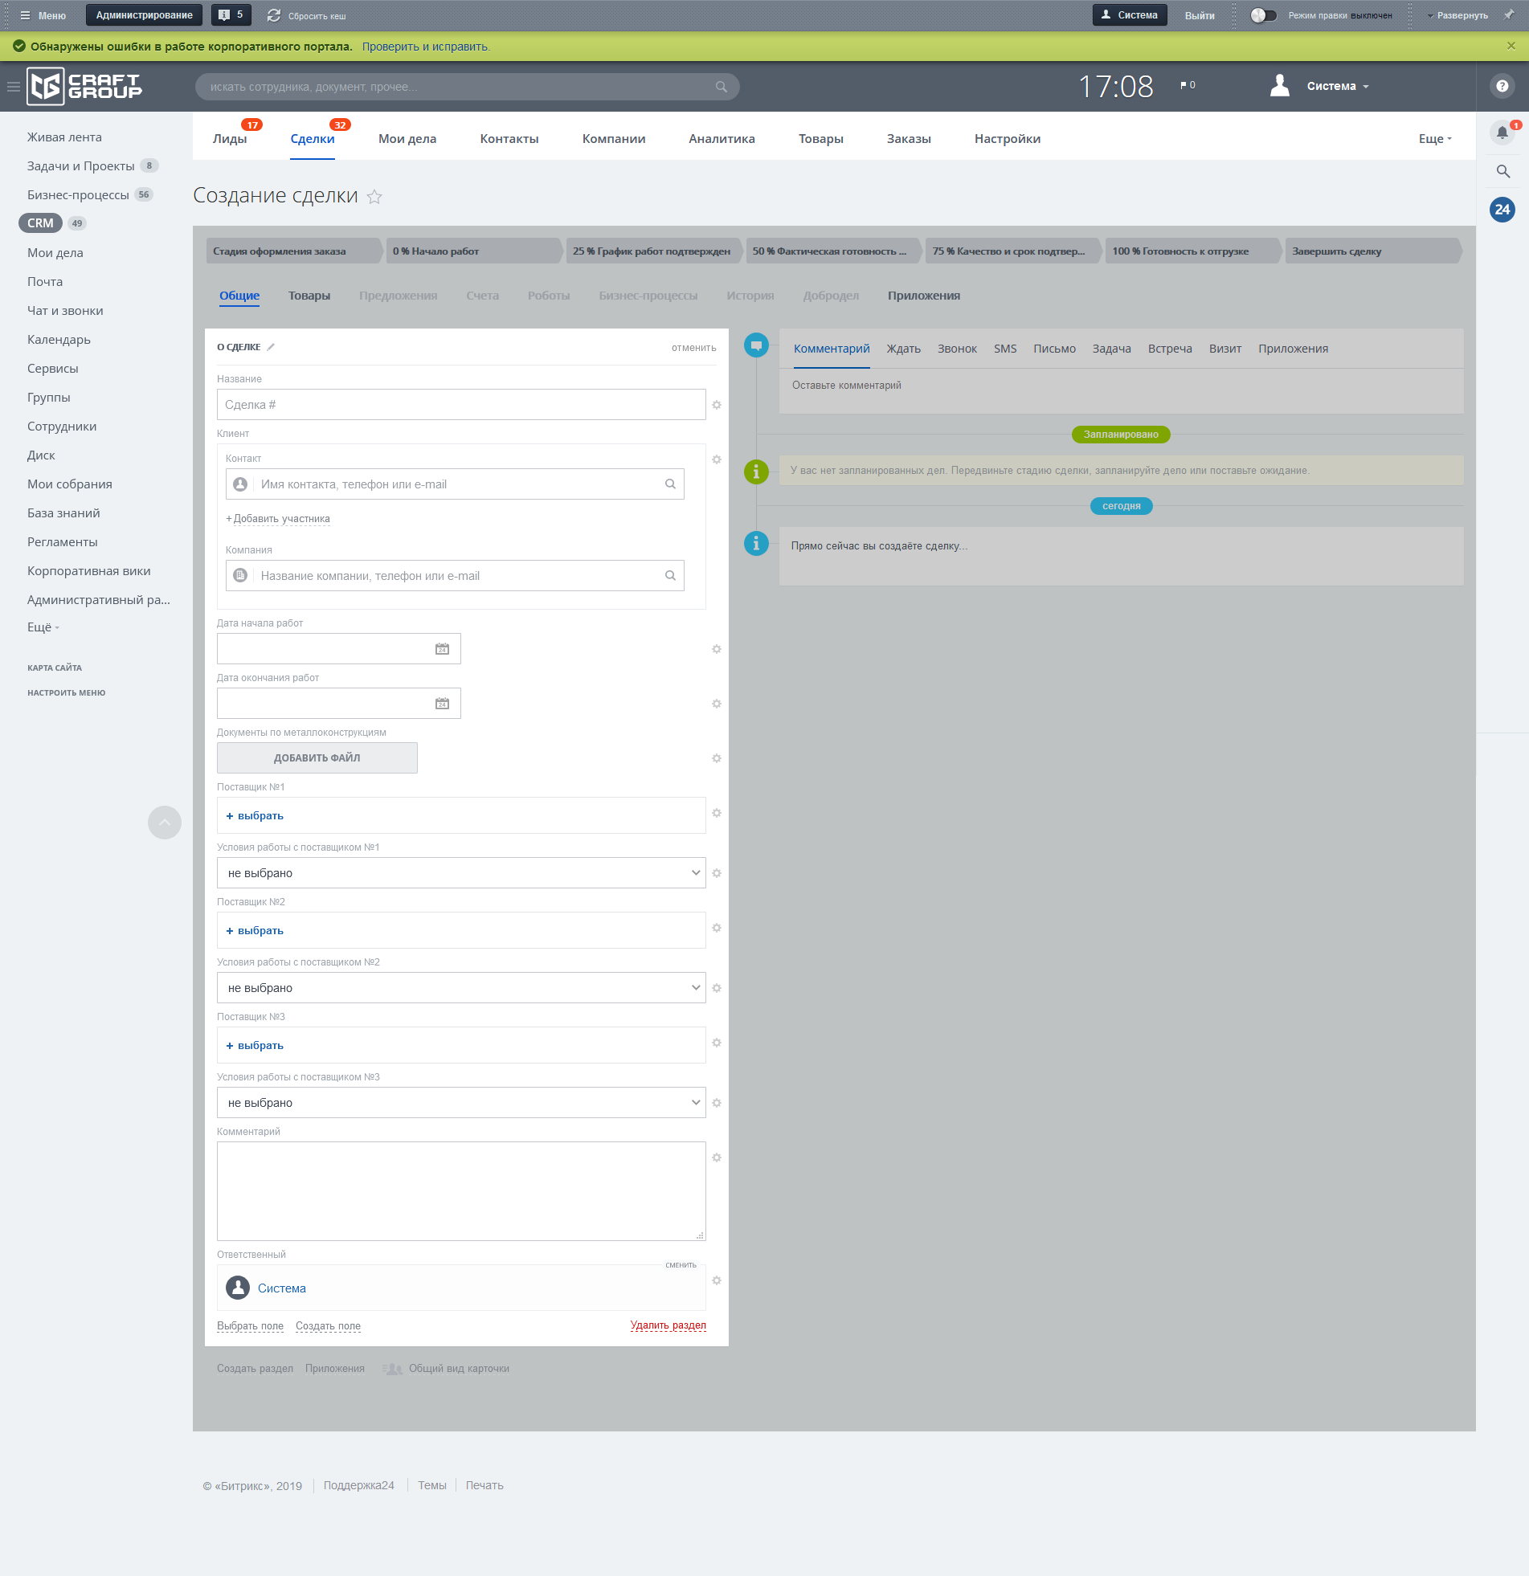1529x1576 pixels.
Task: Select the 50 % Фактическая готовность stage
Action: tap(829, 251)
